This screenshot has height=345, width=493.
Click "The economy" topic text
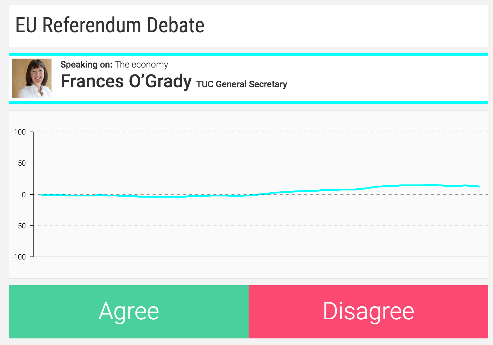141,65
